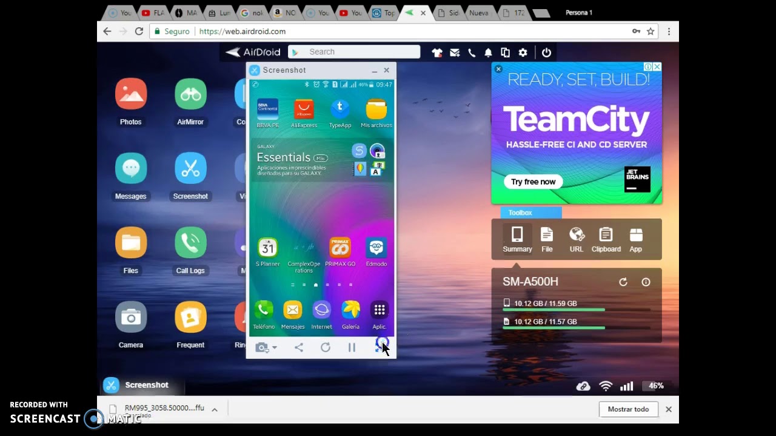776x436 pixels.
Task: Click the share icon in Screenshot window
Action: click(299, 347)
